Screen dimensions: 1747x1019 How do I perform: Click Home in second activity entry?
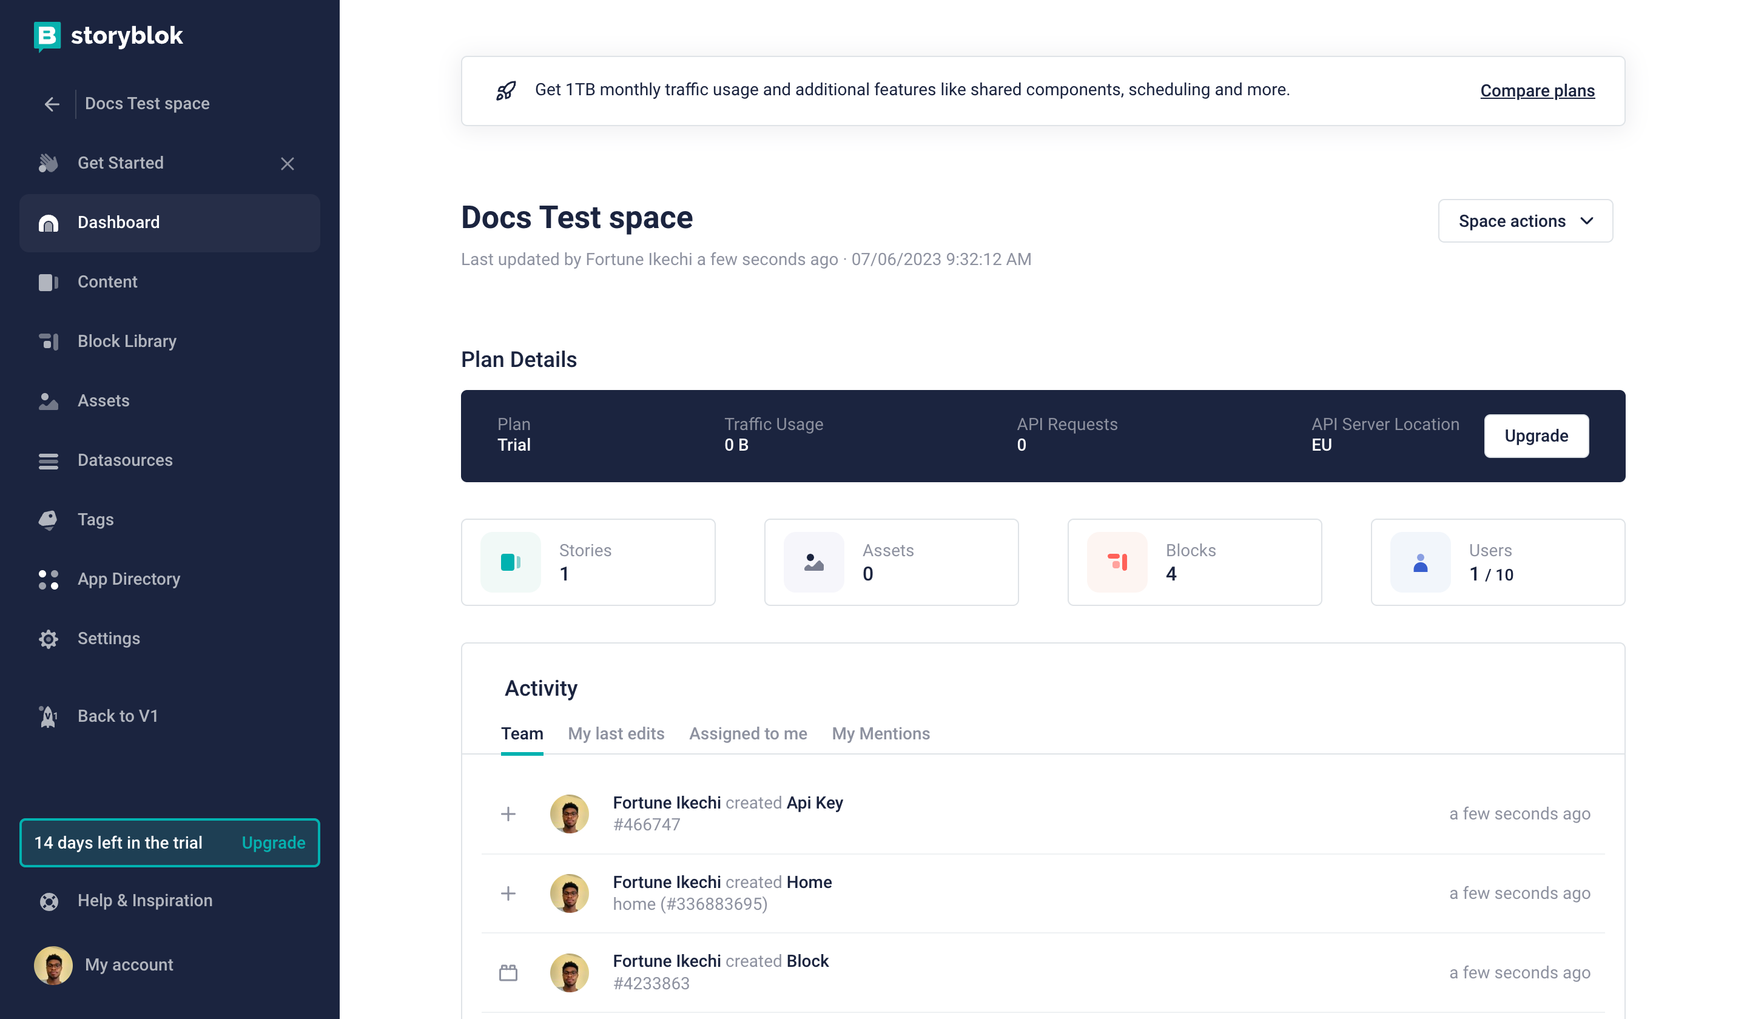(x=809, y=883)
